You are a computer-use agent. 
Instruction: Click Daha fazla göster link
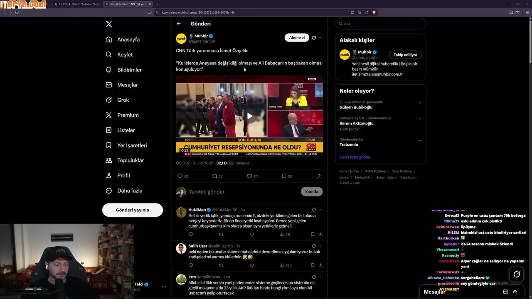tap(355, 157)
